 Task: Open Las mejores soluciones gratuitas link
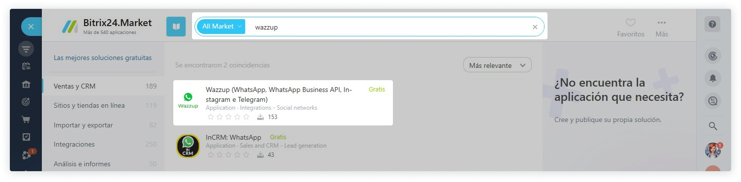(x=103, y=58)
